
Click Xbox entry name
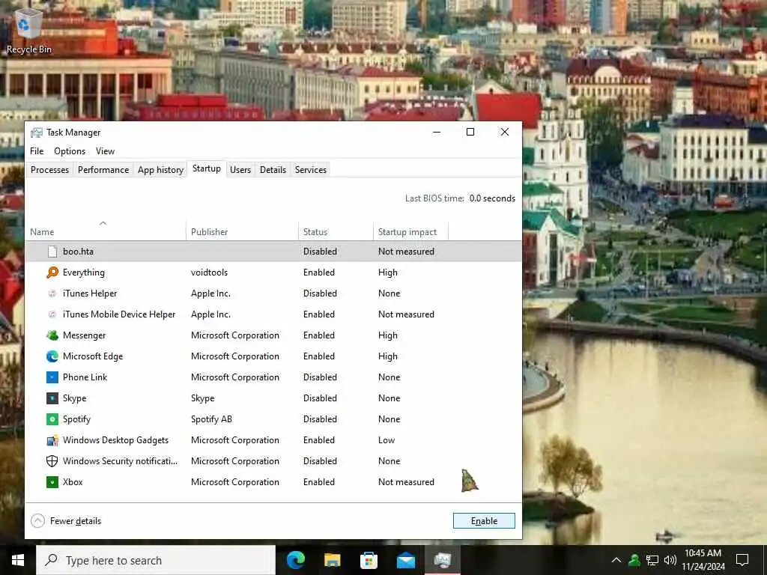pos(73,482)
